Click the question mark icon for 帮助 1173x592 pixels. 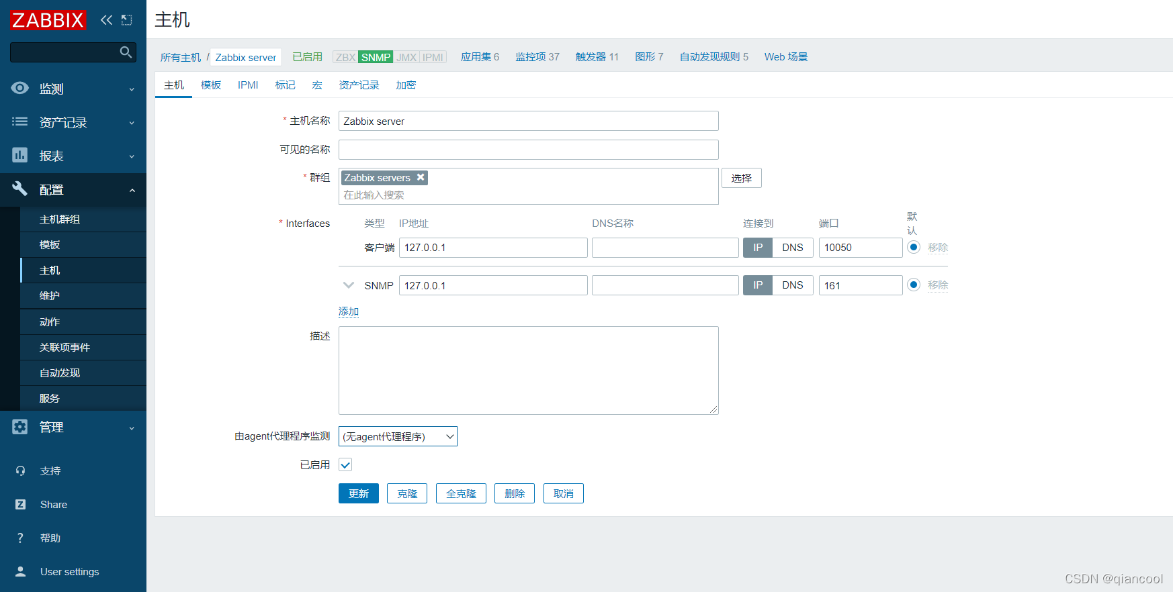(x=21, y=538)
